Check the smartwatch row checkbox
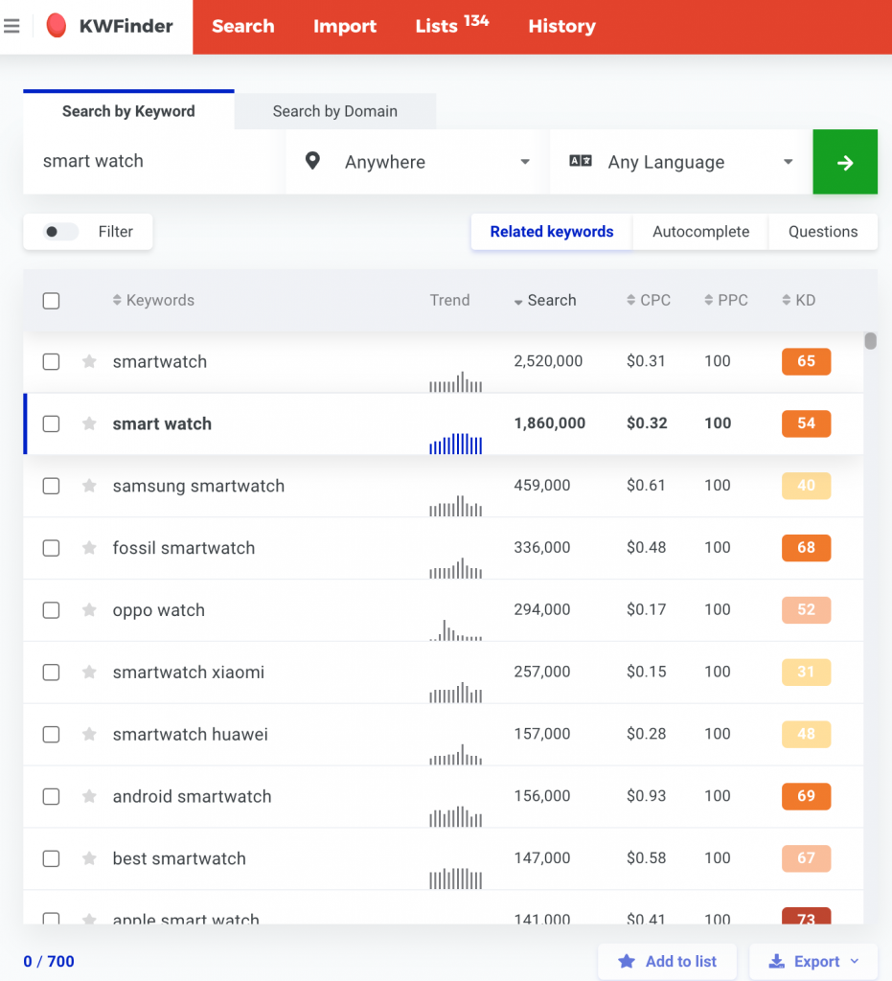The height and width of the screenshot is (981, 892). (52, 361)
